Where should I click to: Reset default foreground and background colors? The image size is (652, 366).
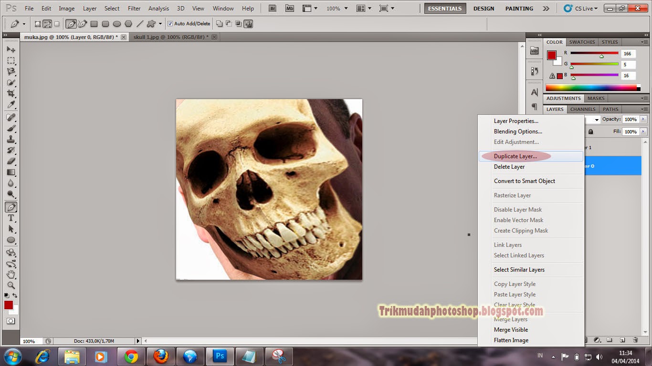7,296
